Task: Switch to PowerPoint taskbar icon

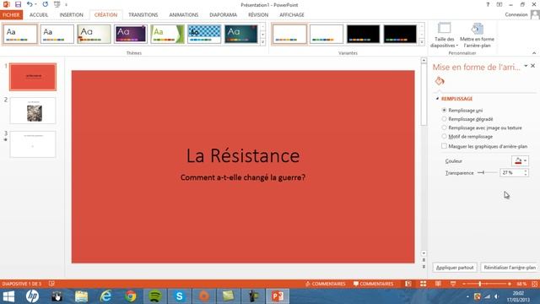Action: click(278, 296)
